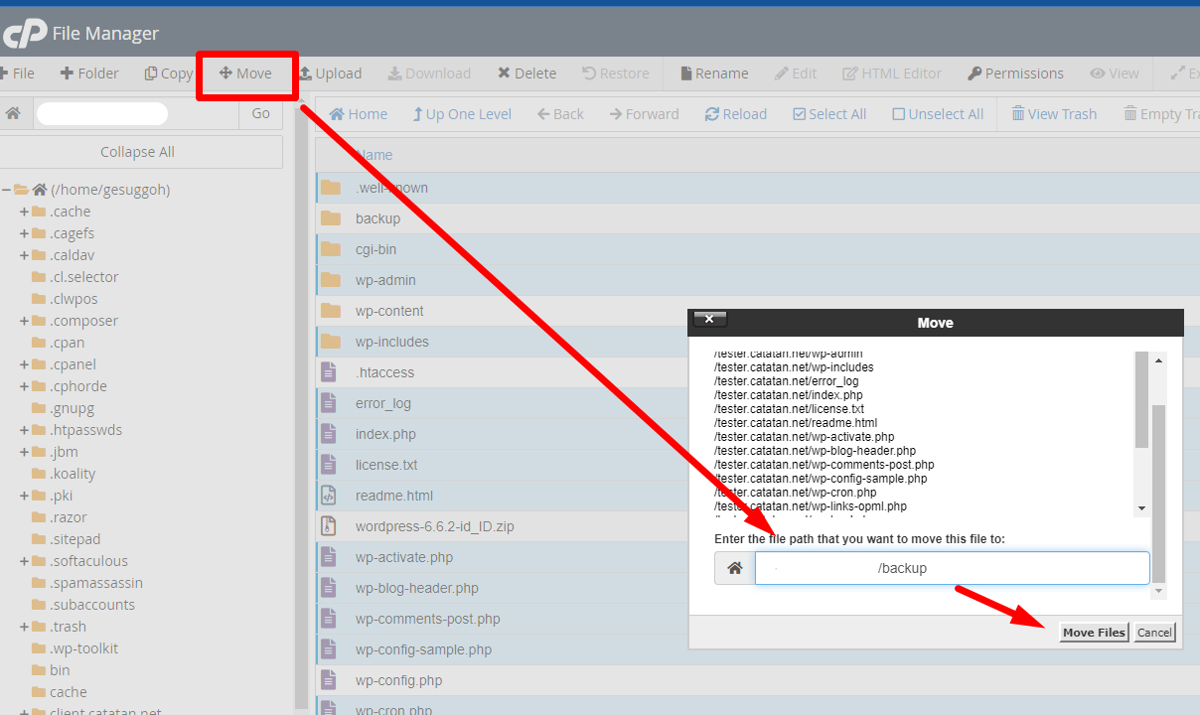The height and width of the screenshot is (715, 1200).
Task: Click Up One Level
Action: coord(418,114)
